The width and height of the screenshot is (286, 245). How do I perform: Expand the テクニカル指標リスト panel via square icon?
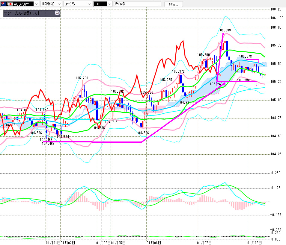(57, 13)
